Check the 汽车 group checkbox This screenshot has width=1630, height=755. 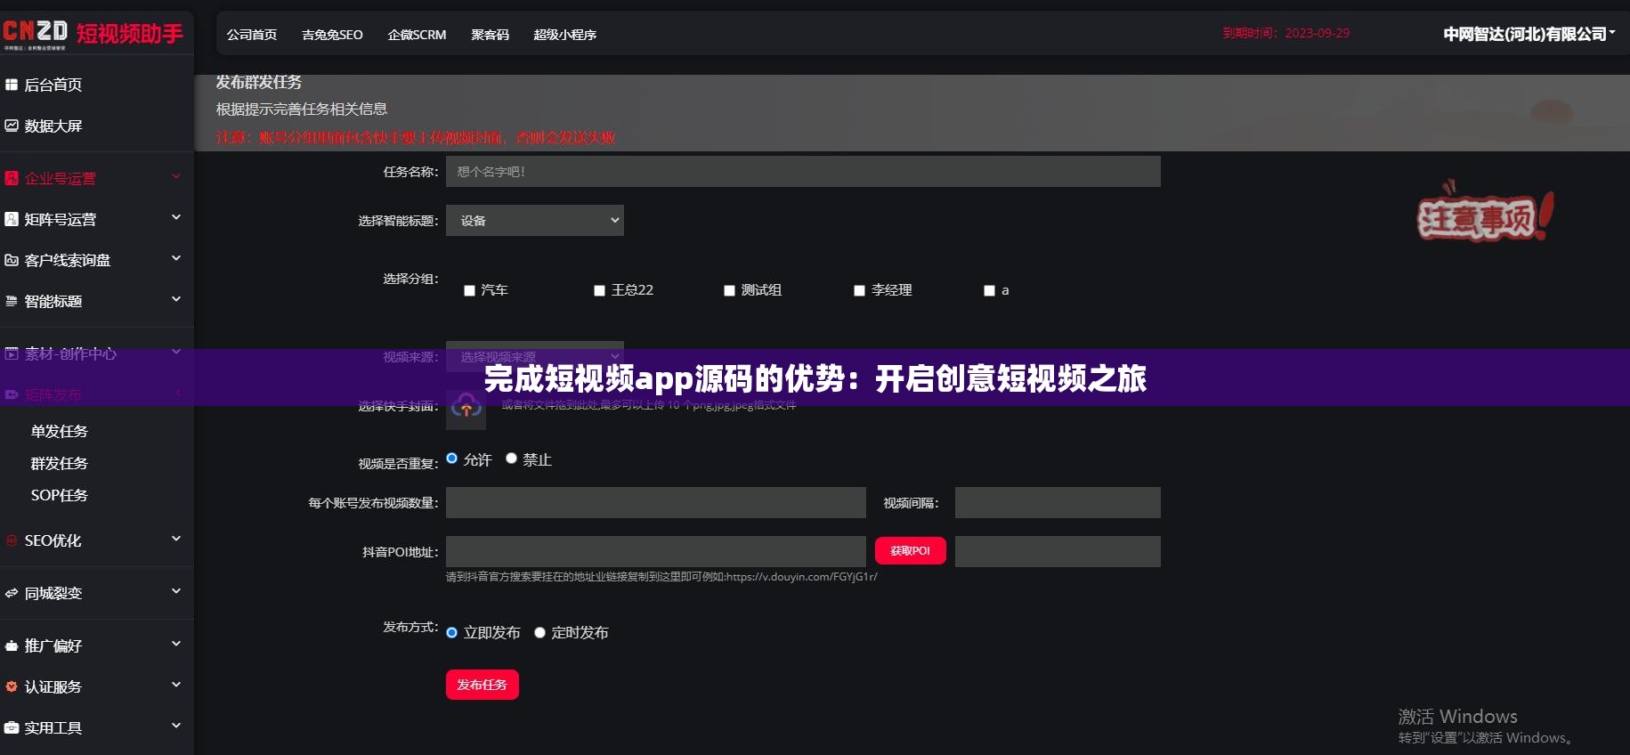pos(469,290)
